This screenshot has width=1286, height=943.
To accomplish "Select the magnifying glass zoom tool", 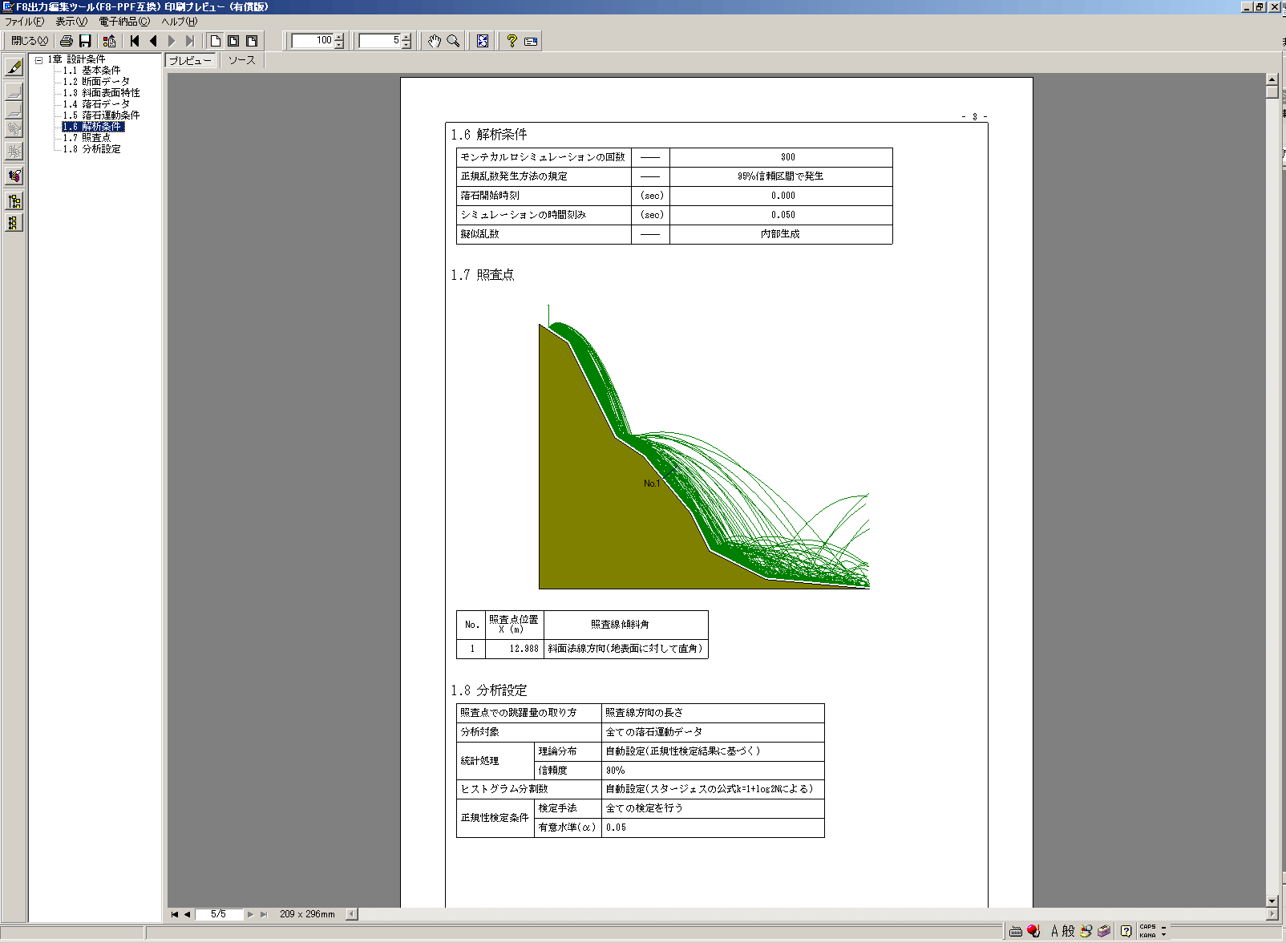I will (x=453, y=41).
